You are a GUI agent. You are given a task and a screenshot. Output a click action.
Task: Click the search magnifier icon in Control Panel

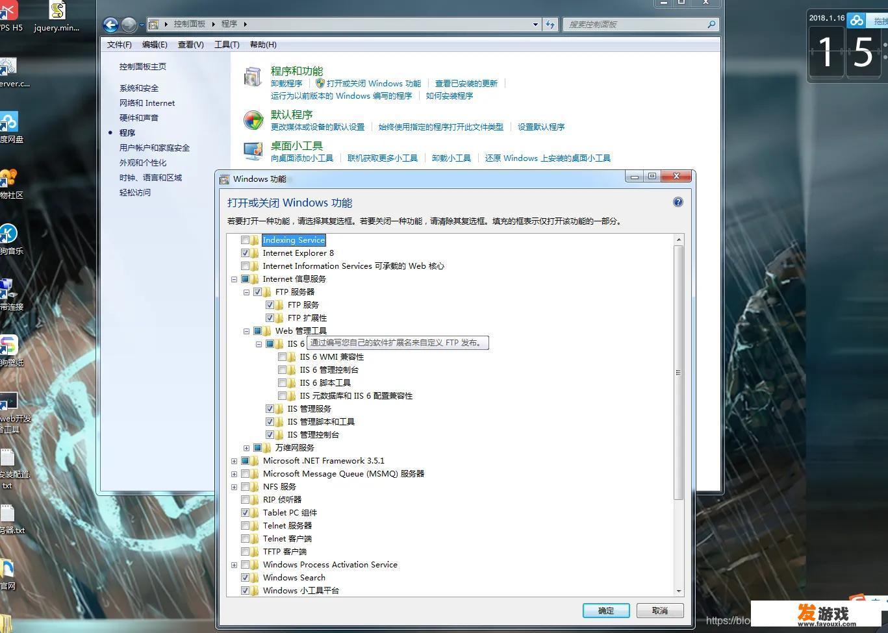tap(711, 24)
